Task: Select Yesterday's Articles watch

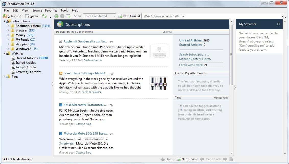Action: click(x=28, y=72)
